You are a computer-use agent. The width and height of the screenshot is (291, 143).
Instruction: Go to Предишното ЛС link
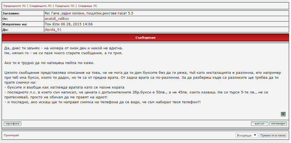point(15,6)
